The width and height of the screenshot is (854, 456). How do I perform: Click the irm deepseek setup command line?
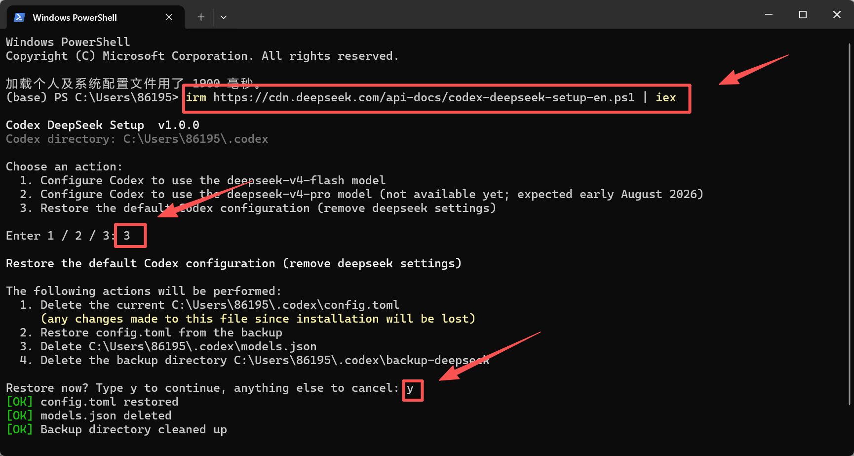tap(431, 98)
